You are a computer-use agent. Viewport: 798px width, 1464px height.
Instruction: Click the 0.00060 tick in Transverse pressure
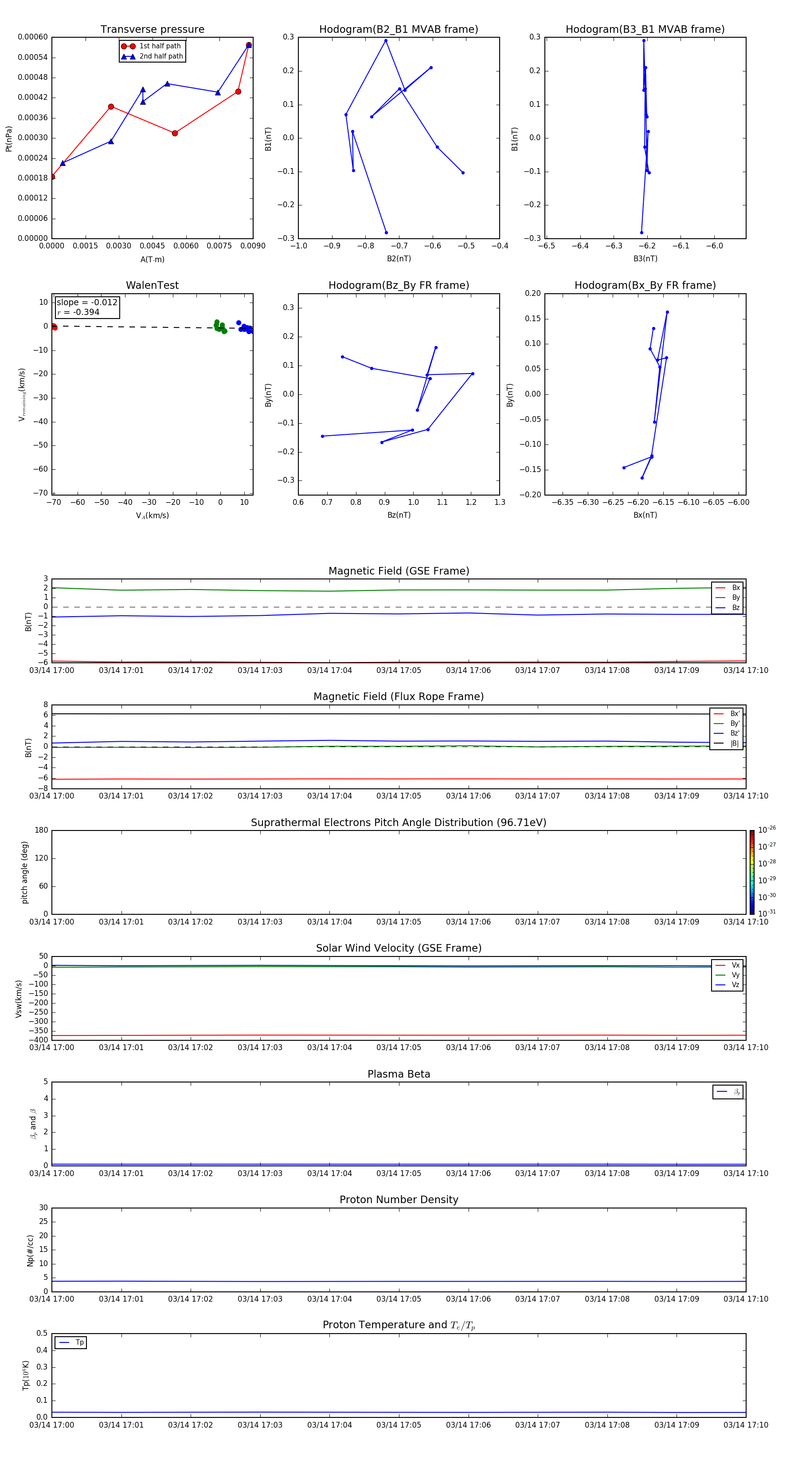pyautogui.click(x=33, y=37)
